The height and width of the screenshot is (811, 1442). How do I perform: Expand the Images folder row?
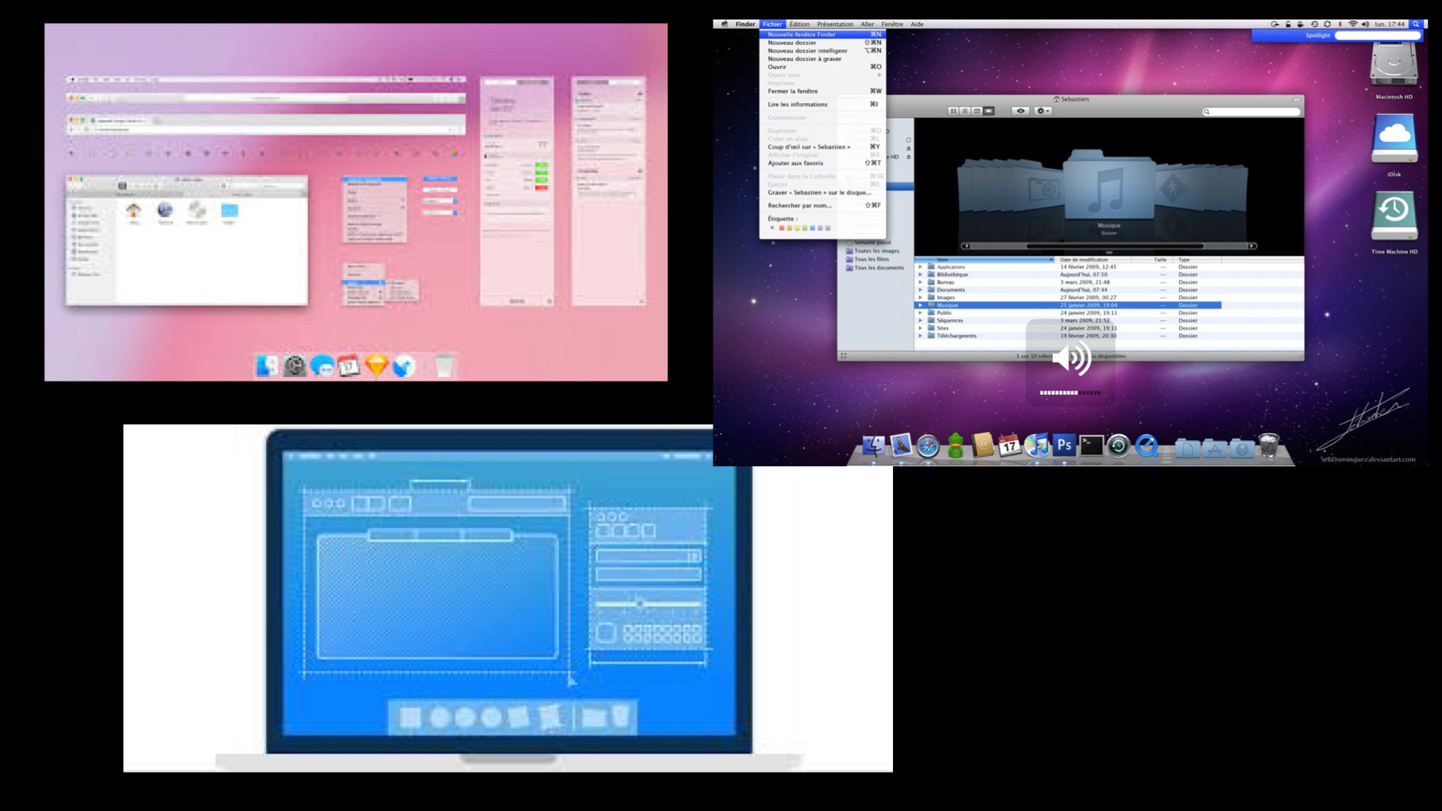click(x=920, y=297)
